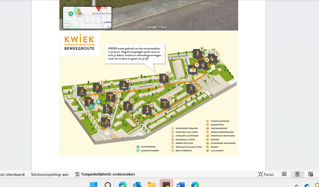Show hidden system tray icons
The height and width of the screenshot is (187, 319).
[x=296, y=185]
